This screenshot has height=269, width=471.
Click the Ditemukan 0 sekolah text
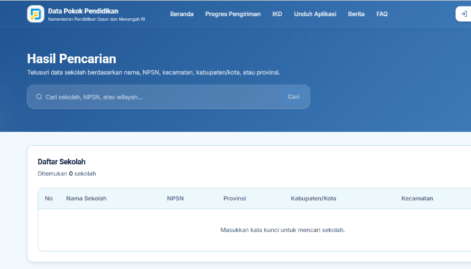tap(67, 174)
